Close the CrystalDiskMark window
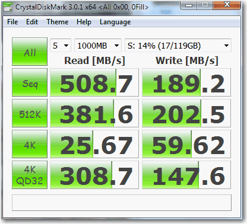Image resolution: width=247 pixels, height=224 pixels. pyautogui.click(x=227, y=5)
